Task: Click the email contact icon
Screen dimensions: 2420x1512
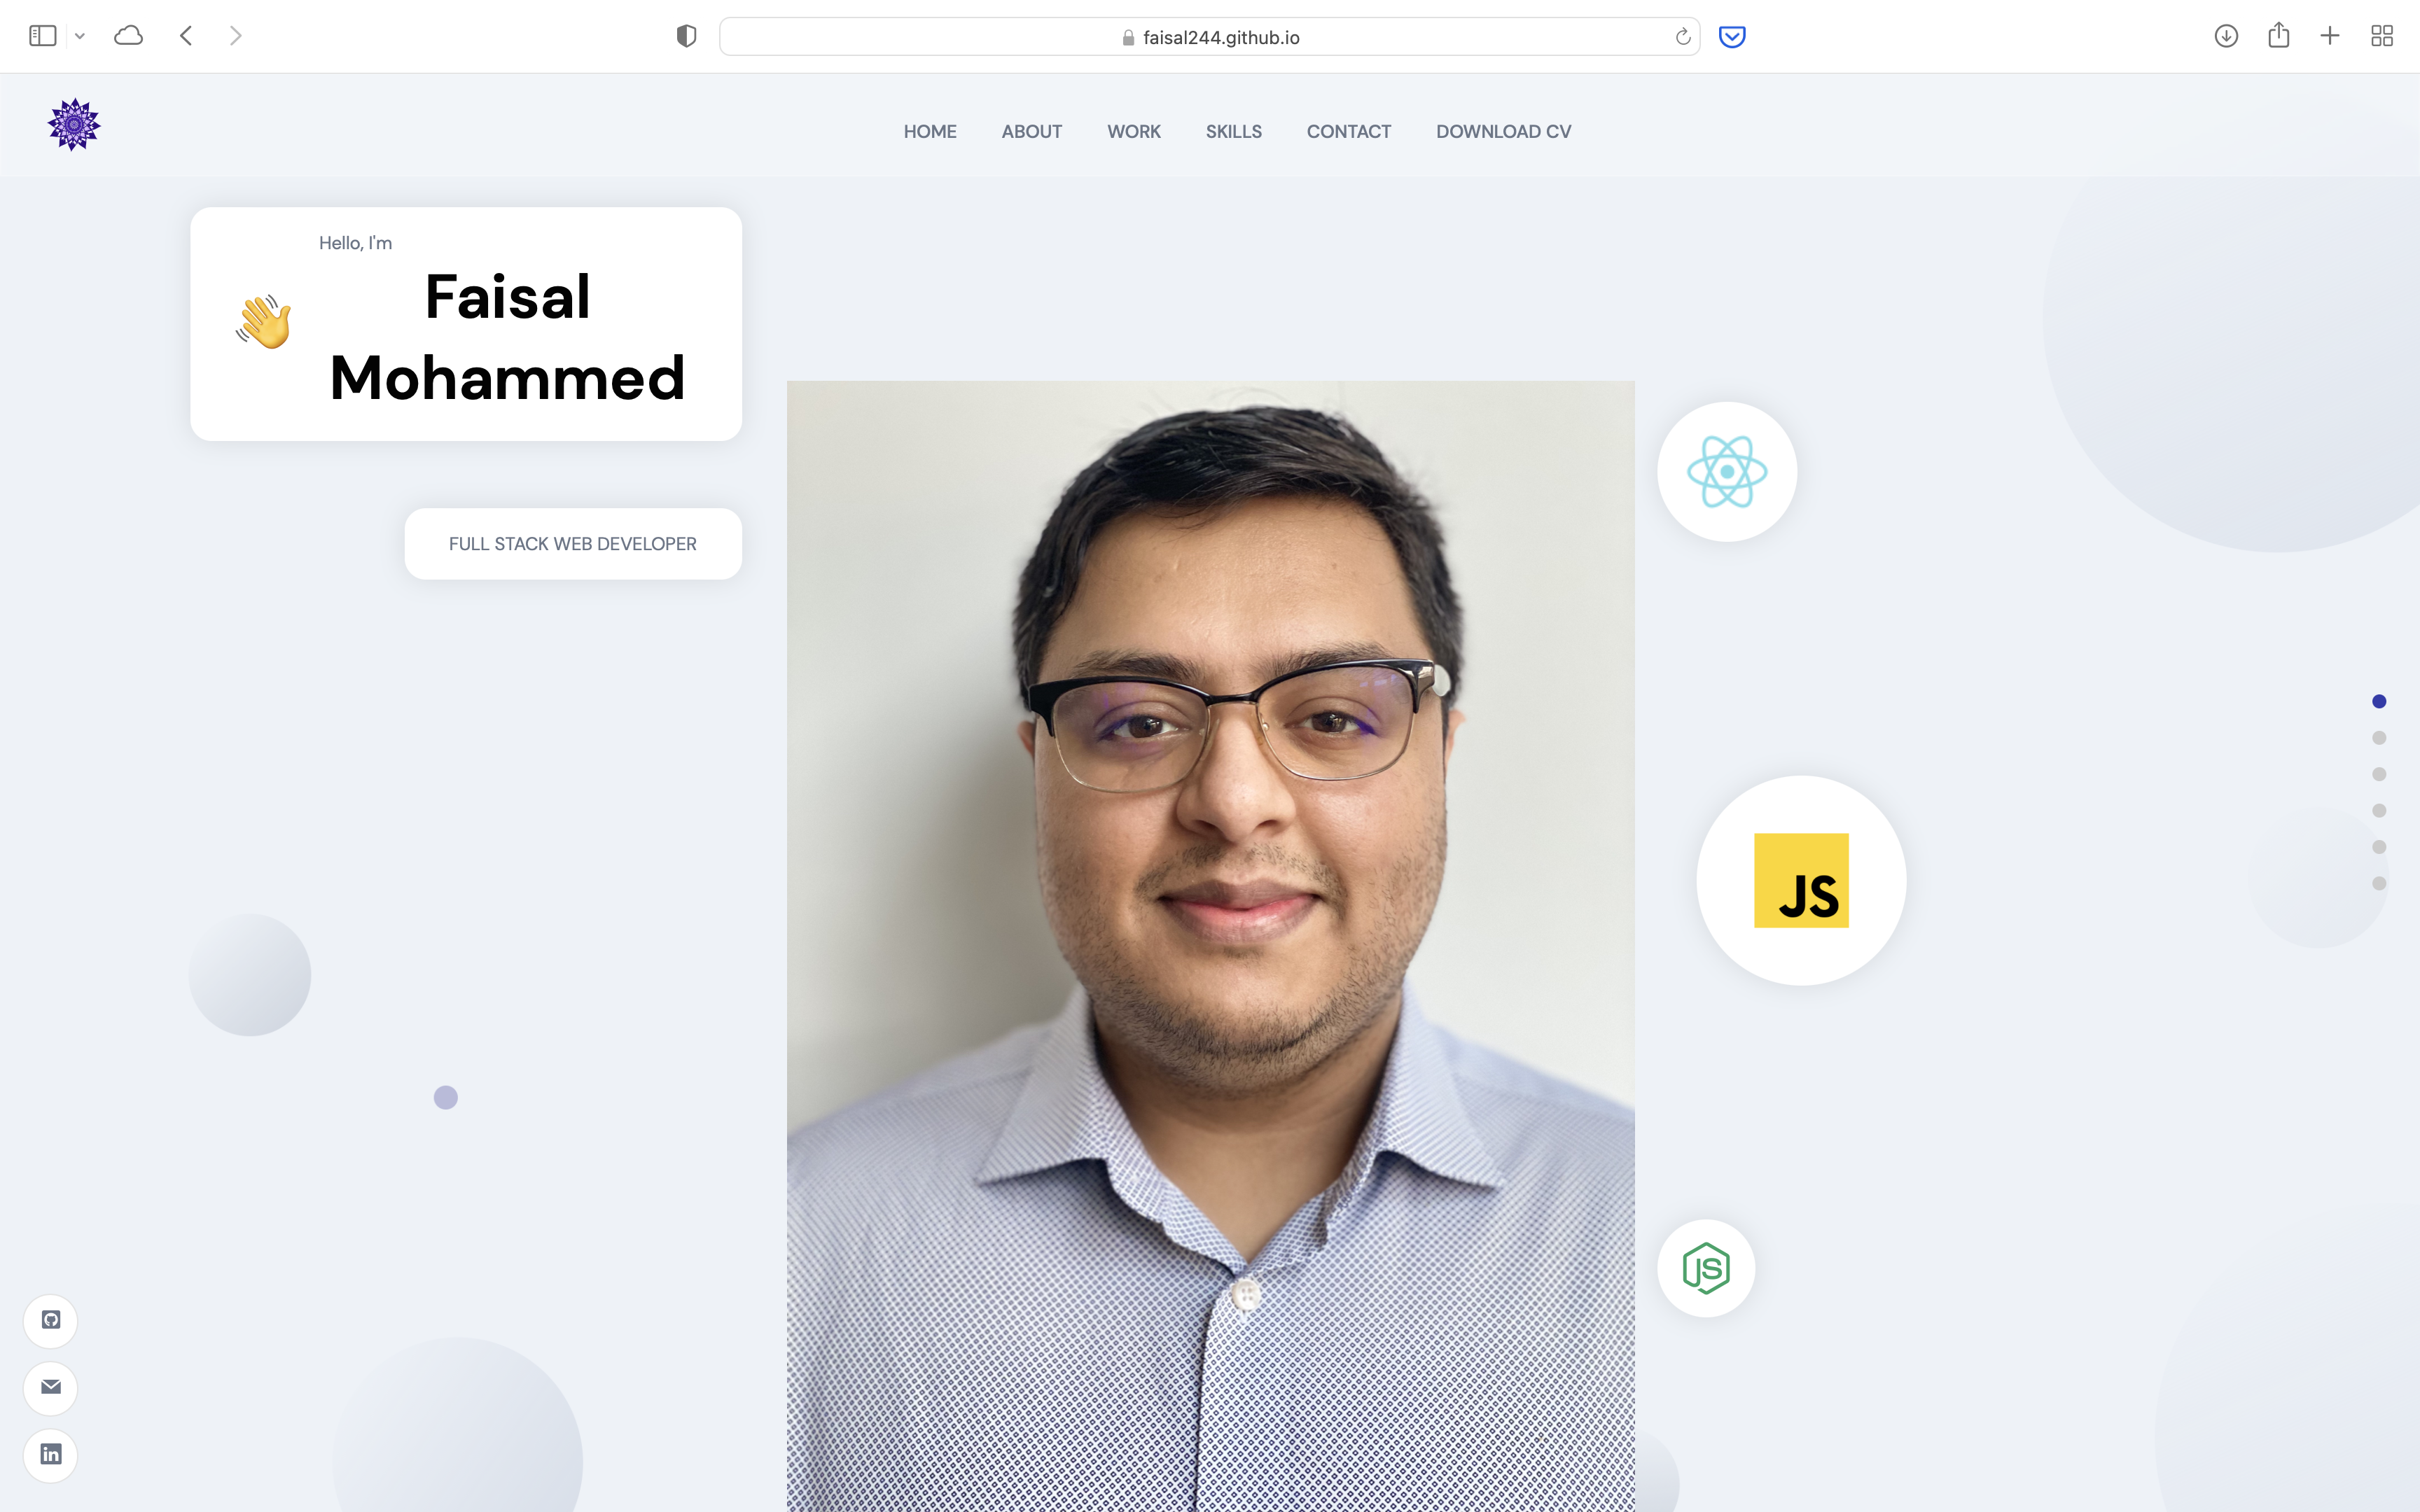Action: (50, 1388)
